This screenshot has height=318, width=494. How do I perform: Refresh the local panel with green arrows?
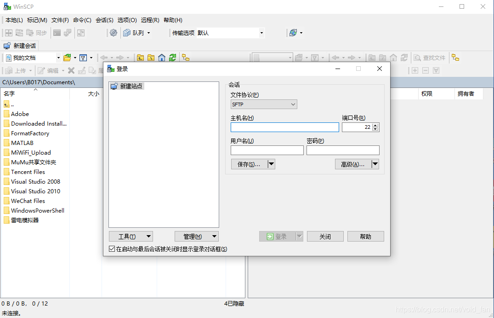(172, 58)
